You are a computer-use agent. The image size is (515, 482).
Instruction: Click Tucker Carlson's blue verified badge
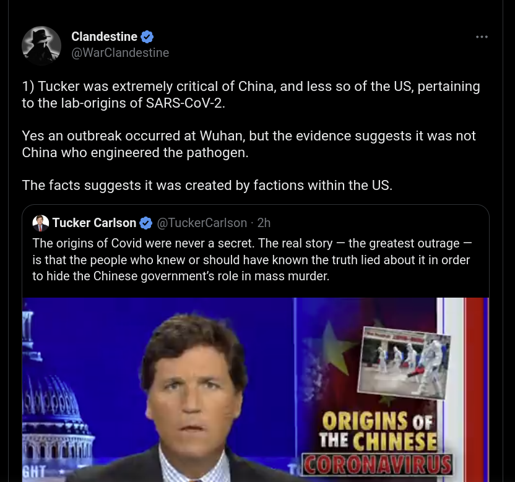(145, 223)
